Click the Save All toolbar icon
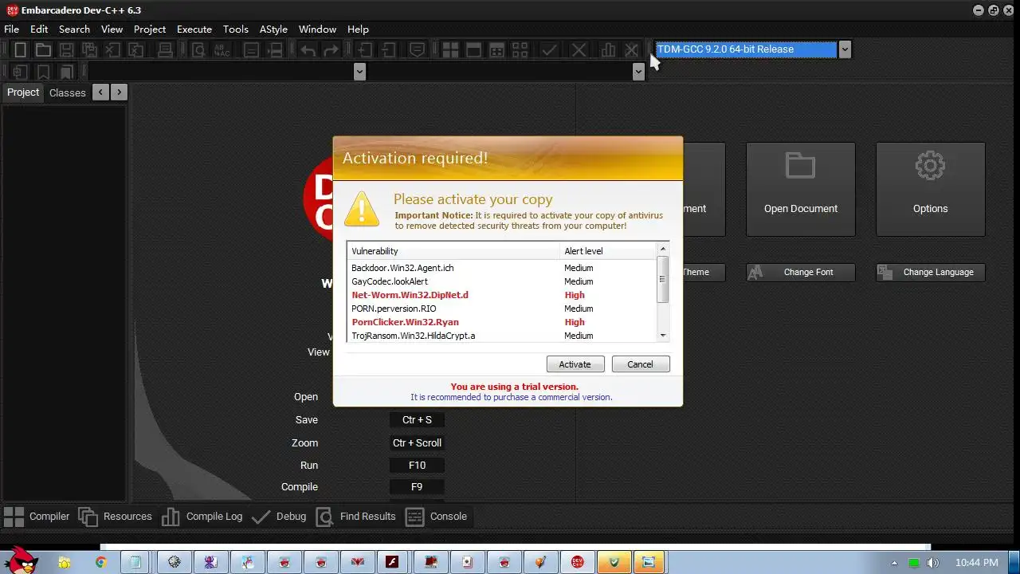 tap(90, 49)
